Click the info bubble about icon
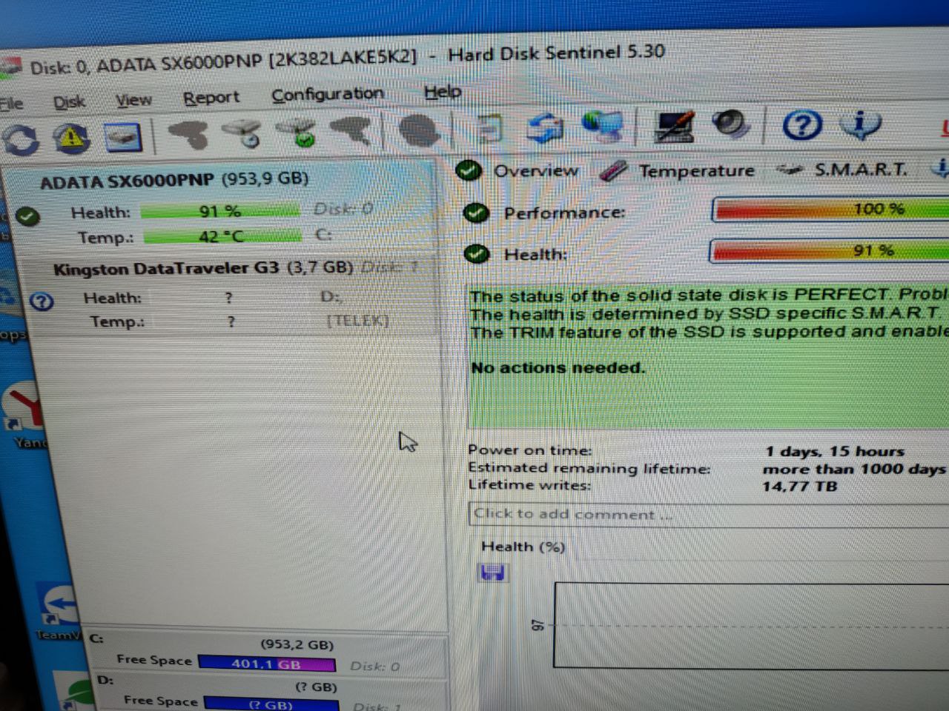The width and height of the screenshot is (949, 711). (860, 124)
